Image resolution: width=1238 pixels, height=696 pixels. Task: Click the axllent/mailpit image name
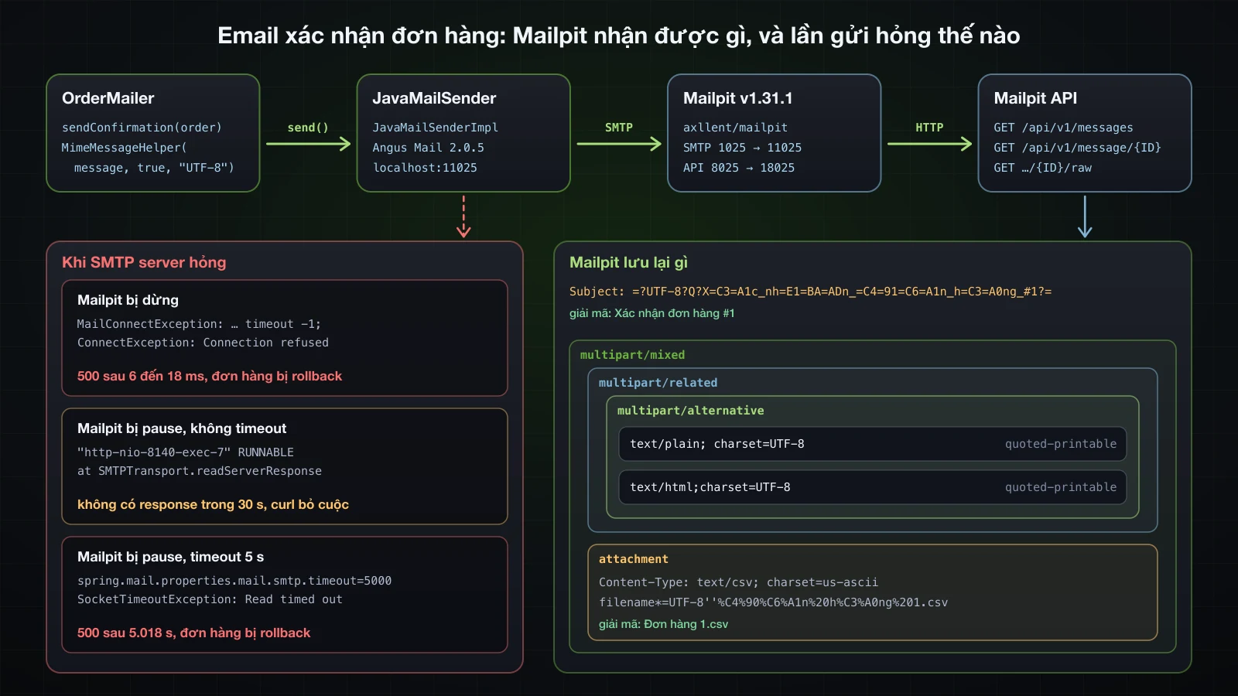coord(735,128)
